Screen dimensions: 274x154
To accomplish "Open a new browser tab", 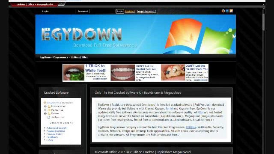I will point(61,4).
